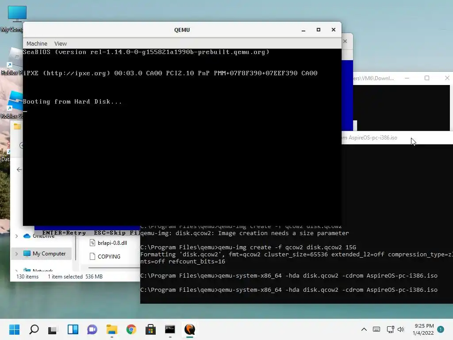Open File Explorer from taskbar
Image resolution: width=453 pixels, height=340 pixels.
[111, 329]
